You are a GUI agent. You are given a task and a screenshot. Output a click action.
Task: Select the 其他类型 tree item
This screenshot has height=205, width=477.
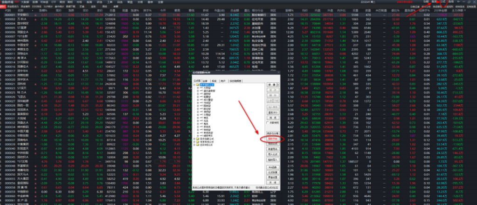tap(208, 133)
